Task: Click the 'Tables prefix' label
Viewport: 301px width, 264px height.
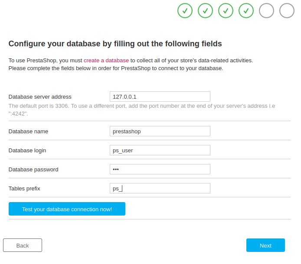Action: pos(24,189)
